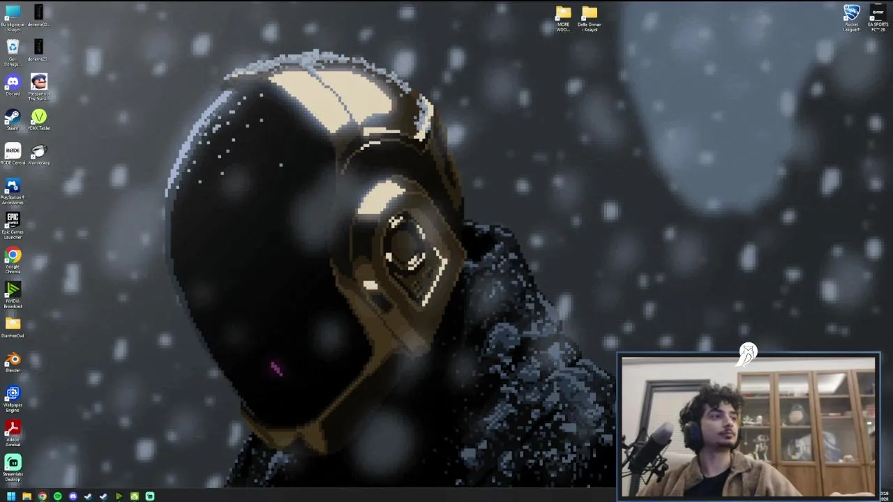893x502 pixels.
Task: Select the MORE WOO... folder shortcut
Action: tap(563, 13)
